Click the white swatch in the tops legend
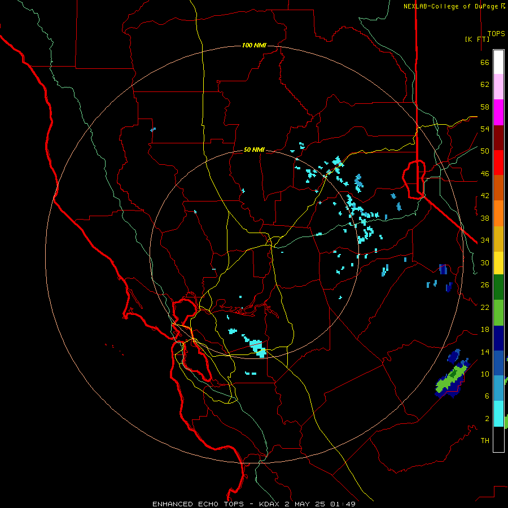 click(498, 62)
